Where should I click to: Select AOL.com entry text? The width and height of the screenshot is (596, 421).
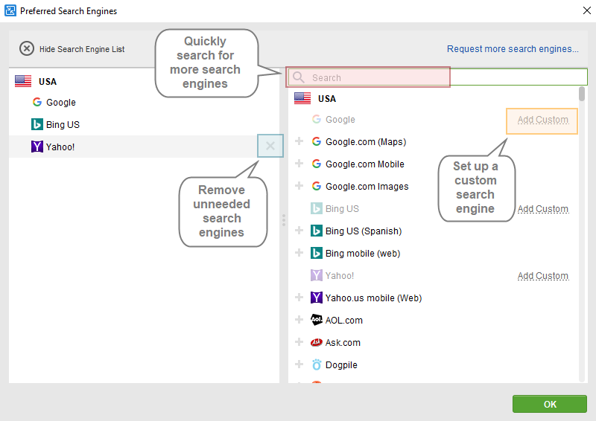click(344, 321)
